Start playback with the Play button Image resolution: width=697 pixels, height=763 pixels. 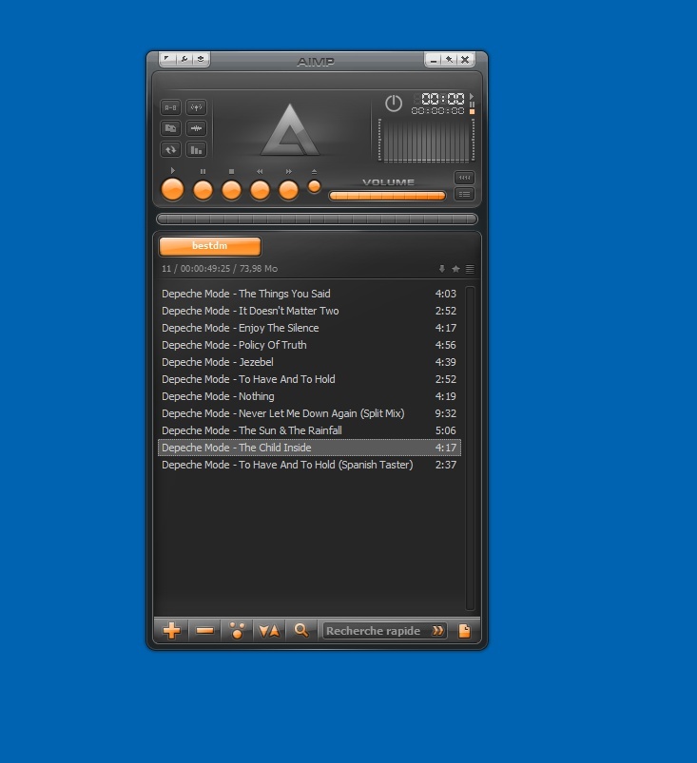tap(172, 189)
